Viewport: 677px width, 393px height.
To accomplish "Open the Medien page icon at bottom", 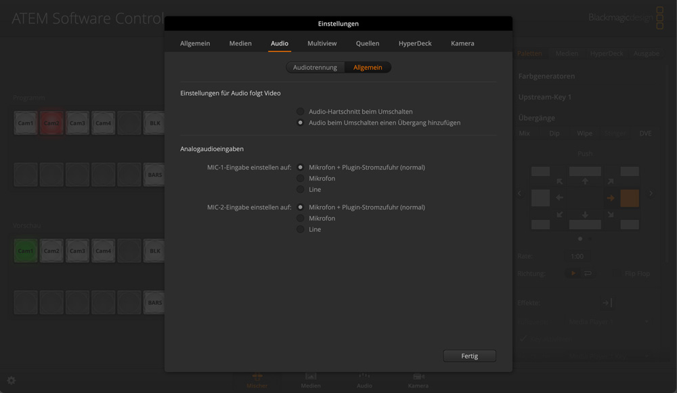I will coord(311,380).
